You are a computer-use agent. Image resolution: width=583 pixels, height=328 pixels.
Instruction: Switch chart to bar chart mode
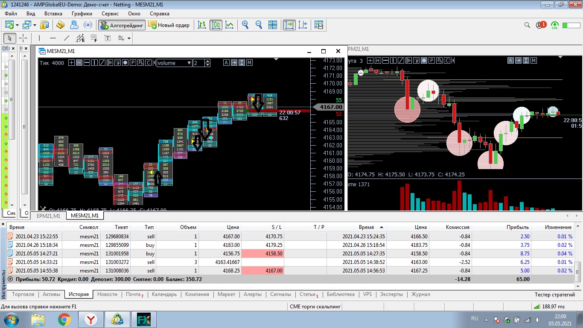click(x=202, y=25)
